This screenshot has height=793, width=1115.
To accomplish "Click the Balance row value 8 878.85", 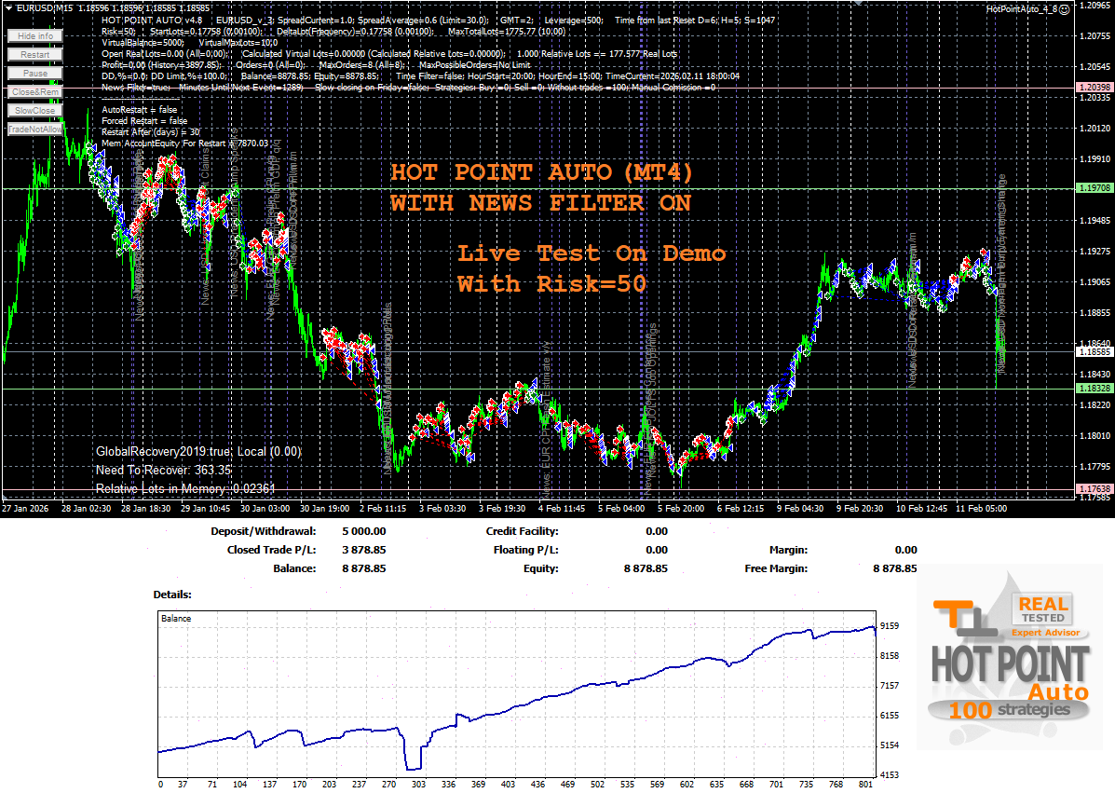I will pos(364,568).
